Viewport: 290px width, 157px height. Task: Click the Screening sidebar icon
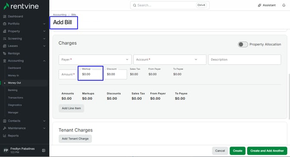[x=5, y=38]
